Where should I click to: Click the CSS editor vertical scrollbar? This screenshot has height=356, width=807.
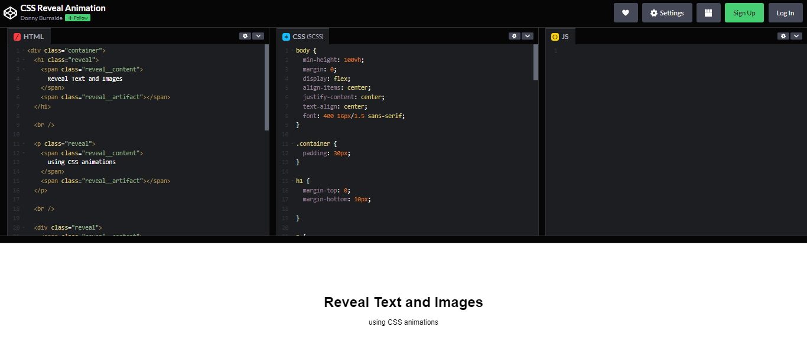[x=536, y=62]
